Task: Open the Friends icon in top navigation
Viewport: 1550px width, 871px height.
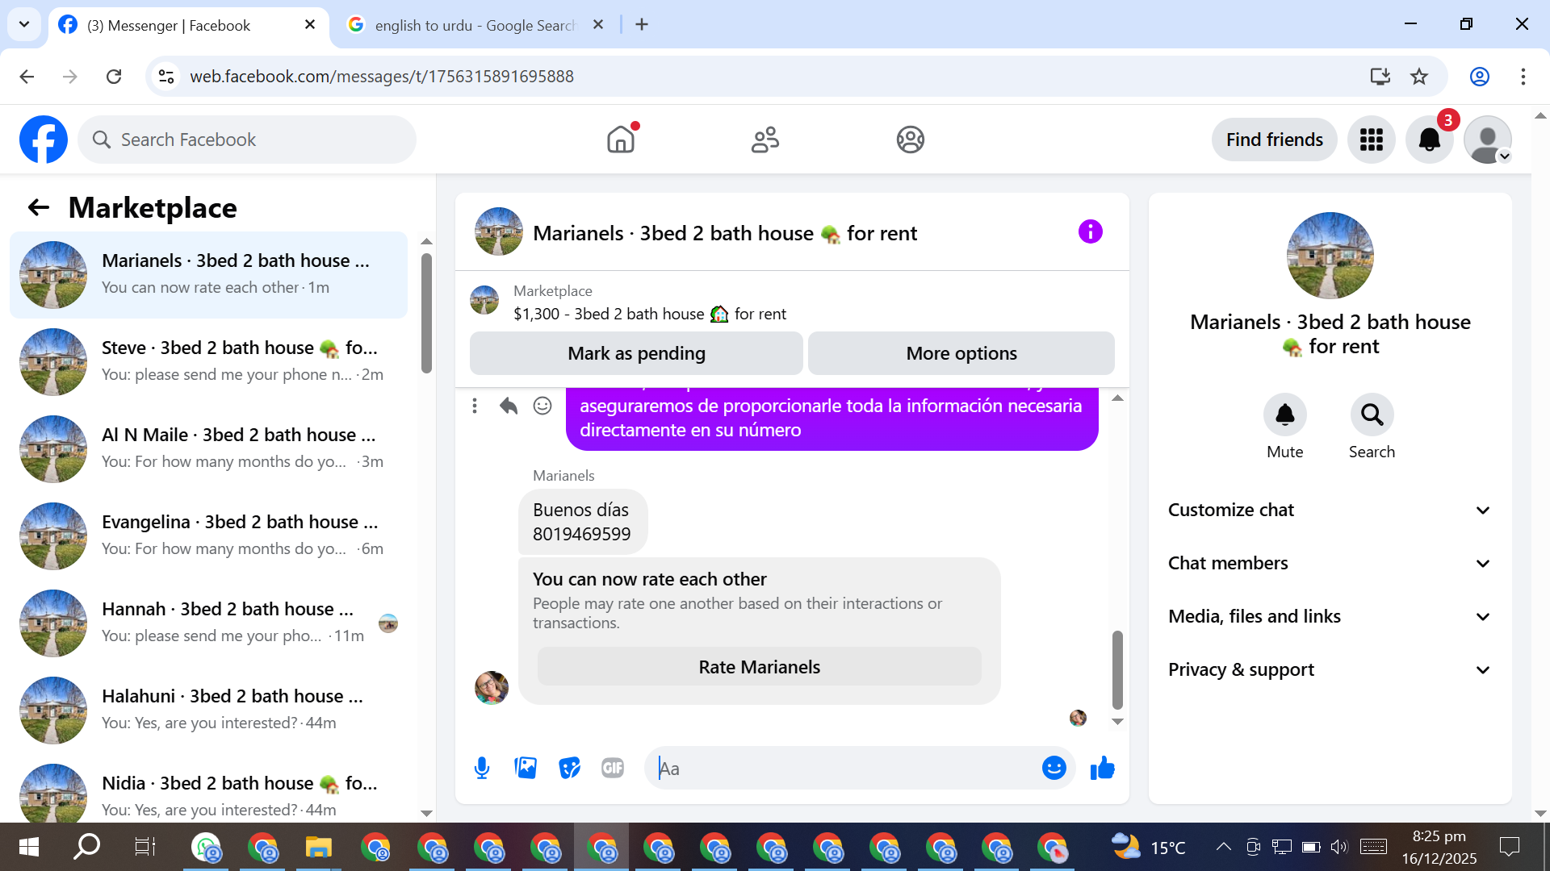Action: pyautogui.click(x=765, y=140)
